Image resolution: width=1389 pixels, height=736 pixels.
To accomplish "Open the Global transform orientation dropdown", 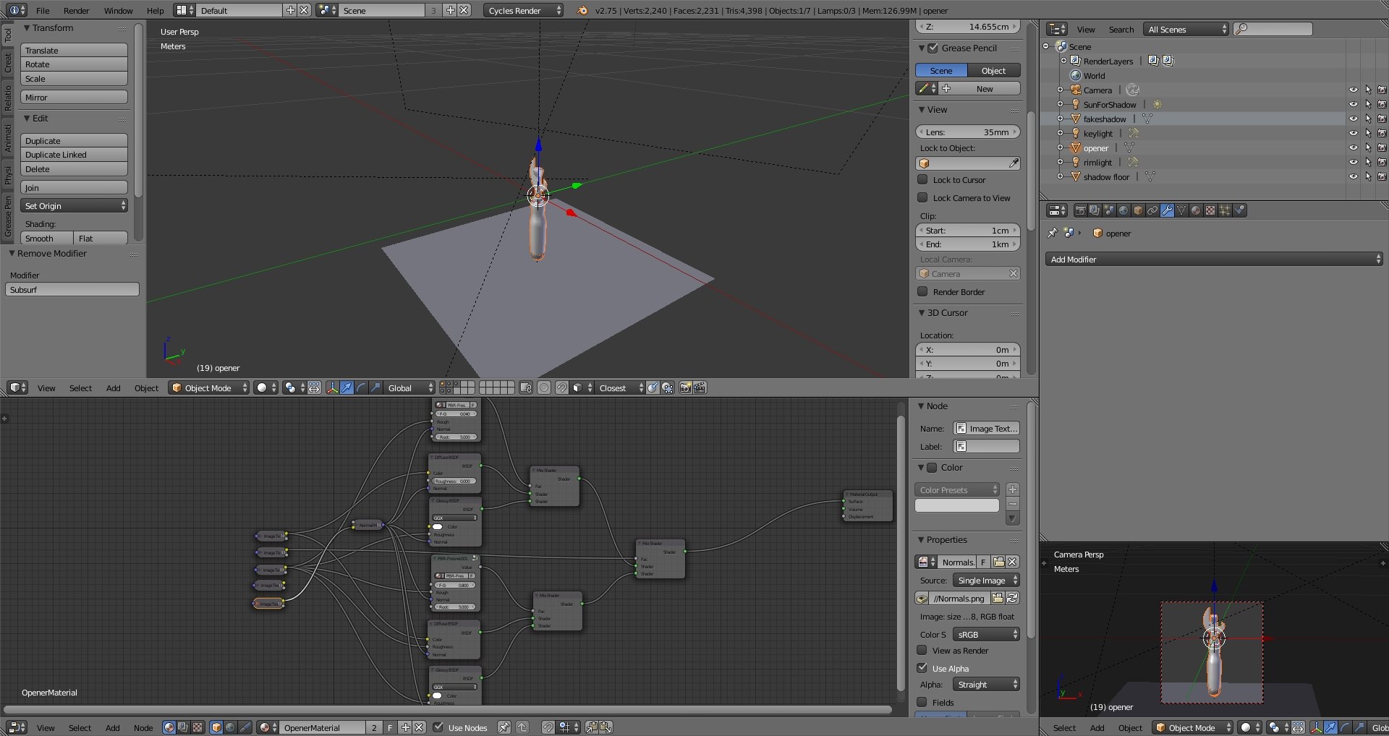I will (408, 388).
